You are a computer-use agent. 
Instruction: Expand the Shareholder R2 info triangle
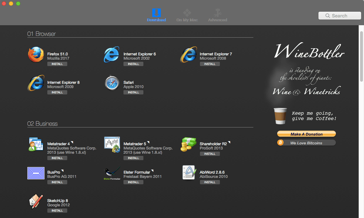(x=229, y=142)
